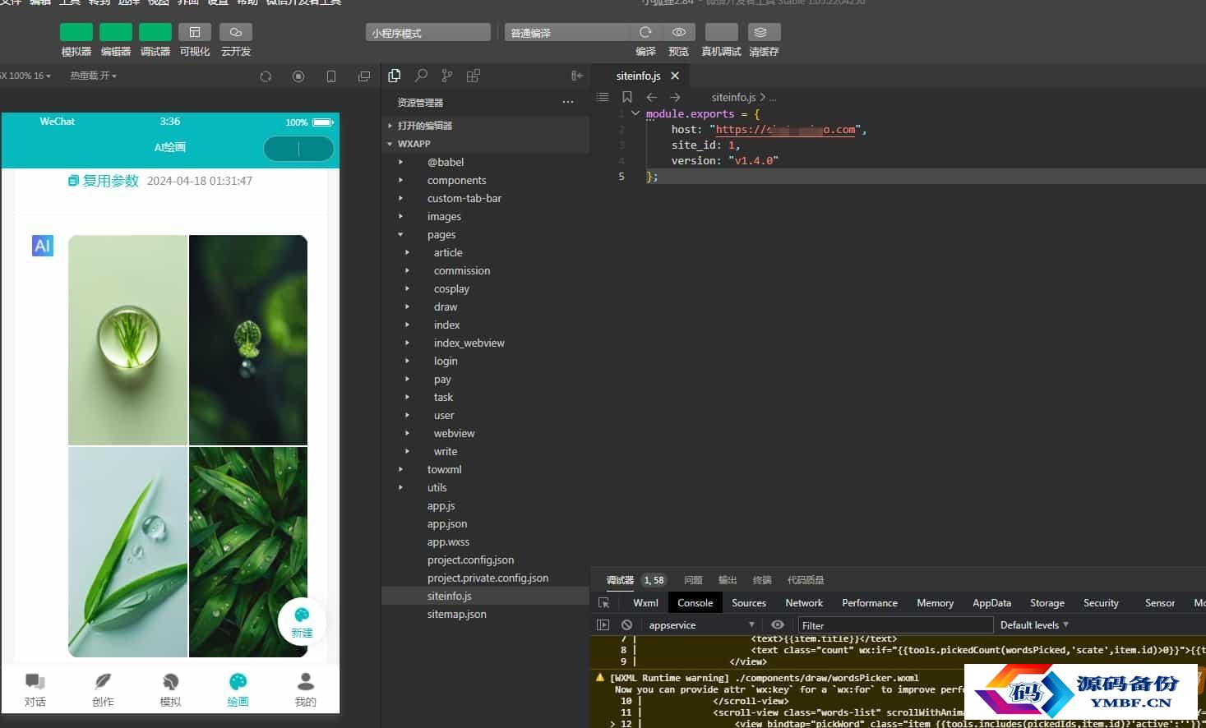Switch to the 代码质量 code quality tab

tap(806, 580)
